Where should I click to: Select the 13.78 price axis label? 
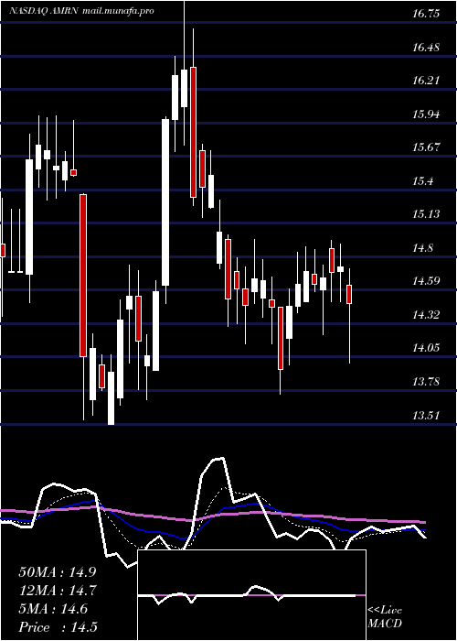[x=426, y=382]
